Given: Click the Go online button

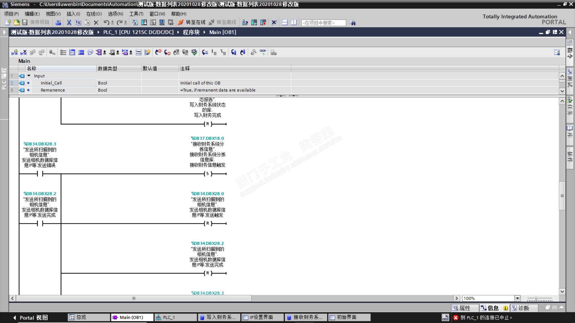Looking at the screenshot, I should click(x=192, y=22).
